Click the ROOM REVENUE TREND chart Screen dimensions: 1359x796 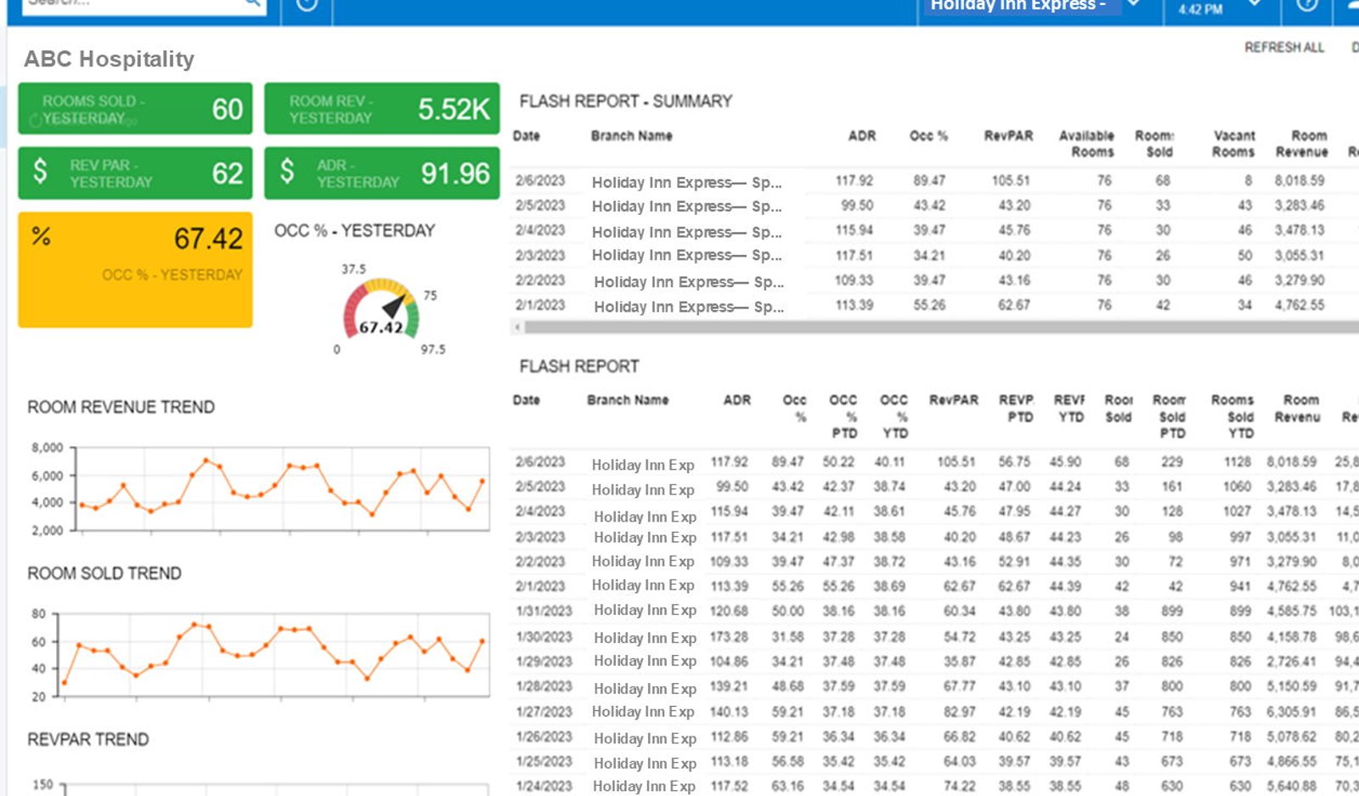coord(282,488)
